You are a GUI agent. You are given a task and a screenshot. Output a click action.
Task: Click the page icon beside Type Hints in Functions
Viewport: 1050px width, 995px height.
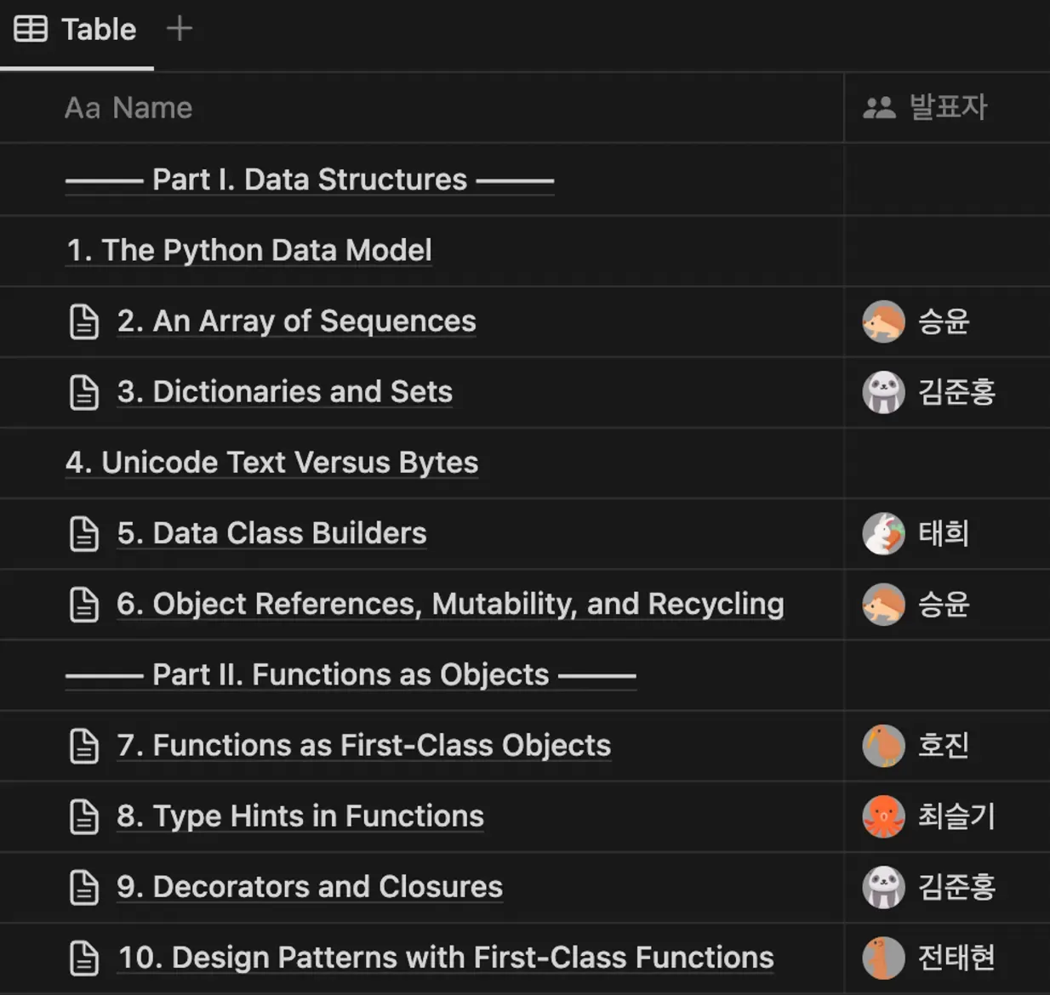coord(83,817)
